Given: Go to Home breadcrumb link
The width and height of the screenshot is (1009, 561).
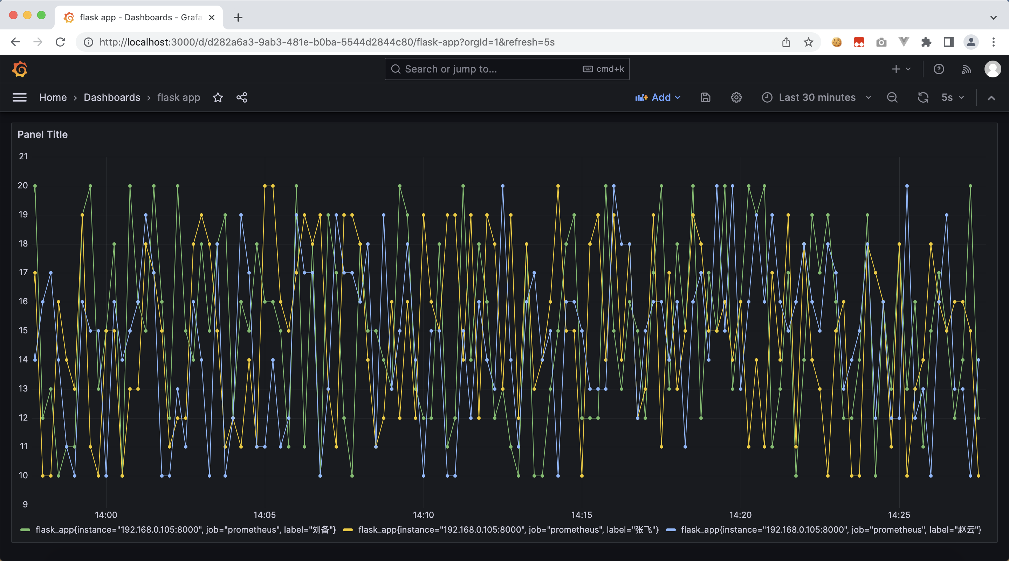Looking at the screenshot, I should tap(53, 97).
